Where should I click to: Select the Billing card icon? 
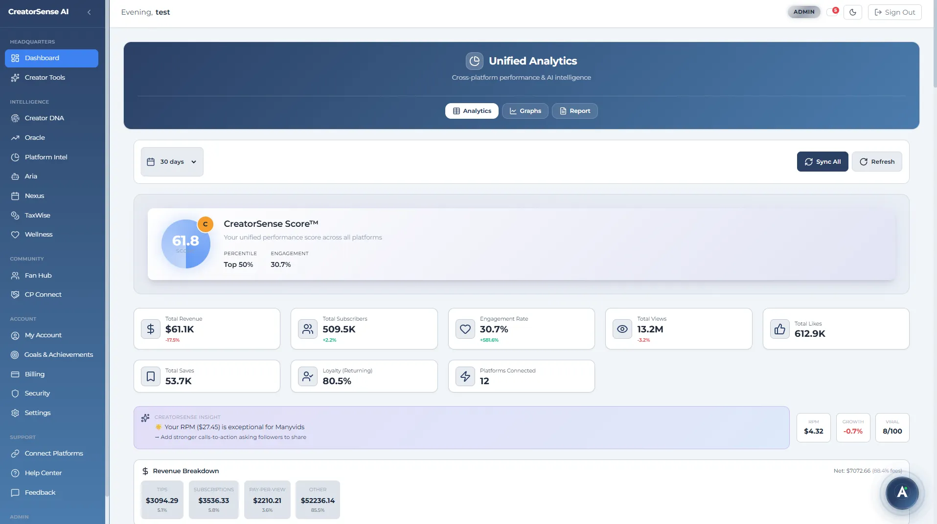pyautogui.click(x=15, y=374)
